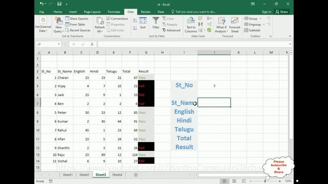This screenshot has width=328, height=184.
Task: Click Connections in ribbon
Action: coord(117,18)
